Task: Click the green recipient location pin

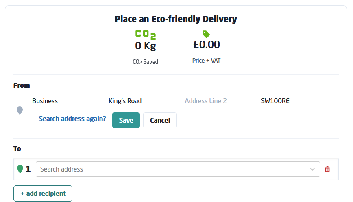Action: [20, 169]
